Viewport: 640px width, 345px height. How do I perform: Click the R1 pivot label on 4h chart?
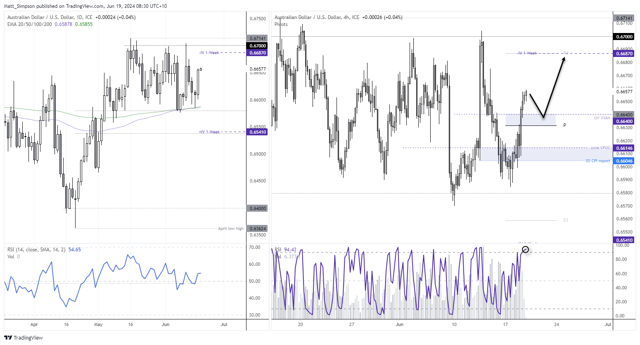pyautogui.click(x=566, y=53)
